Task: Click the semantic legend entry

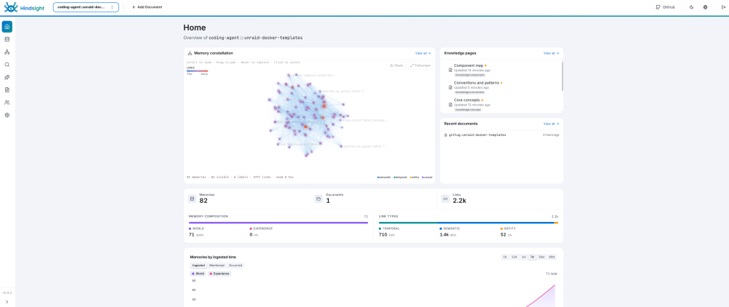Action: coord(384,178)
